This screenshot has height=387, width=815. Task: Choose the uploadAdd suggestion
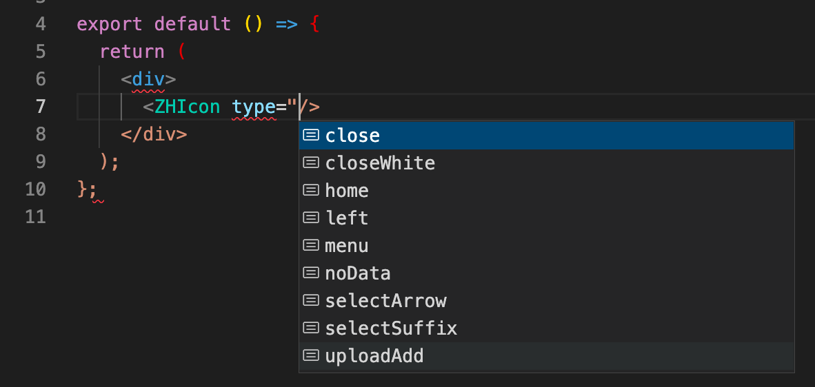click(x=374, y=356)
